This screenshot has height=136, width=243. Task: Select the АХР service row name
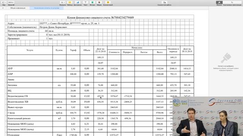pos(30,74)
